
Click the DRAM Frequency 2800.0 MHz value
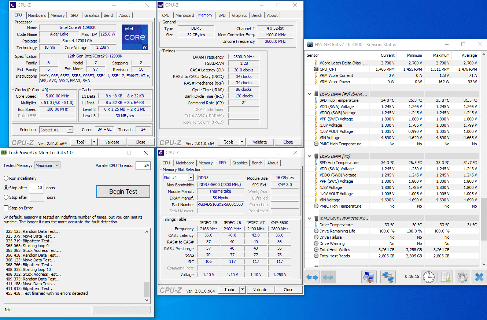click(x=244, y=57)
